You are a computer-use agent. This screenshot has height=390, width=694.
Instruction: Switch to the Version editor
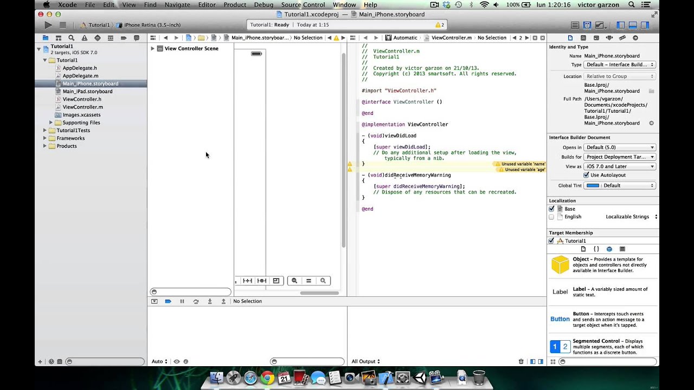600,25
